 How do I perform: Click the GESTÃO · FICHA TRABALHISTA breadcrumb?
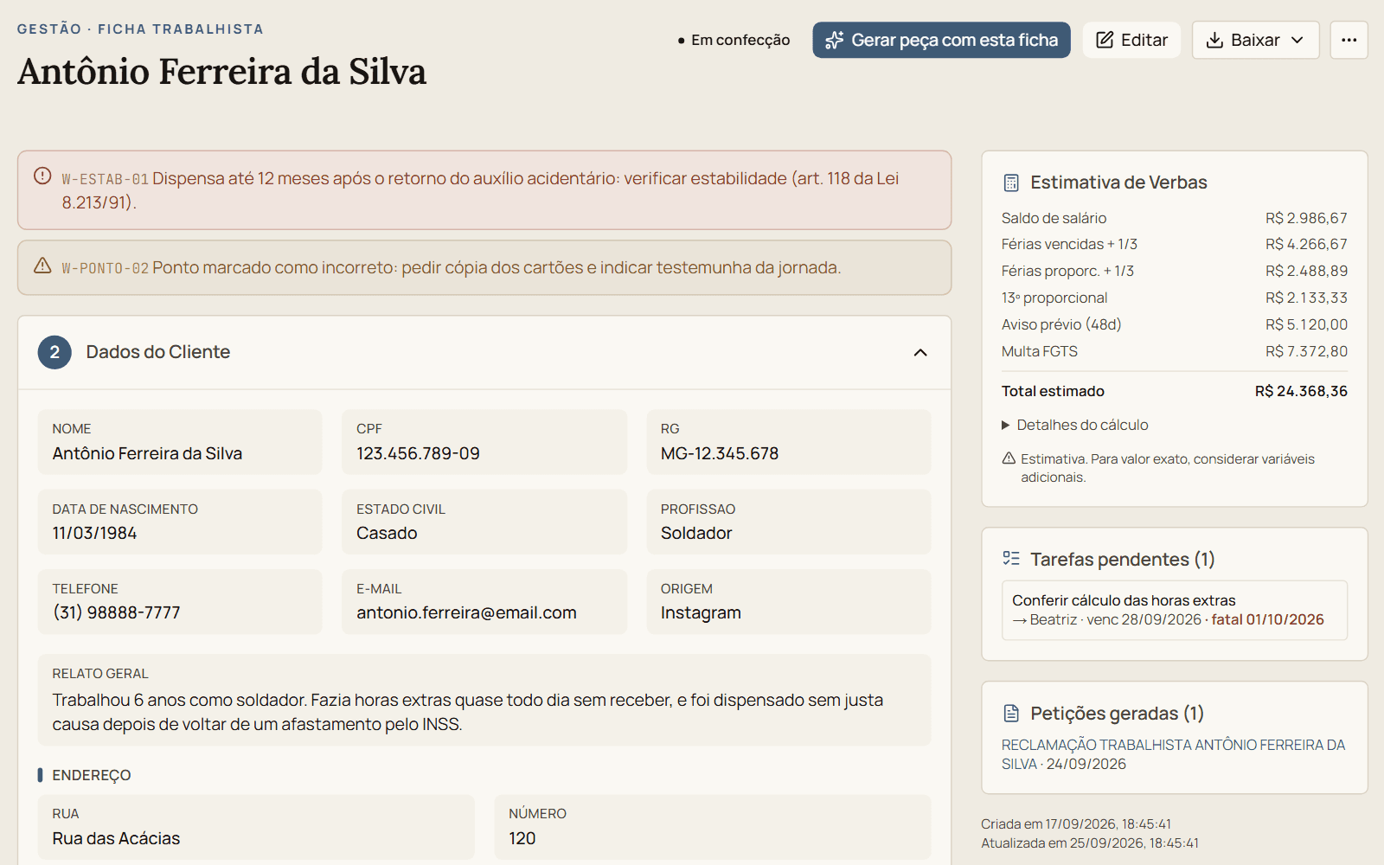(x=140, y=29)
